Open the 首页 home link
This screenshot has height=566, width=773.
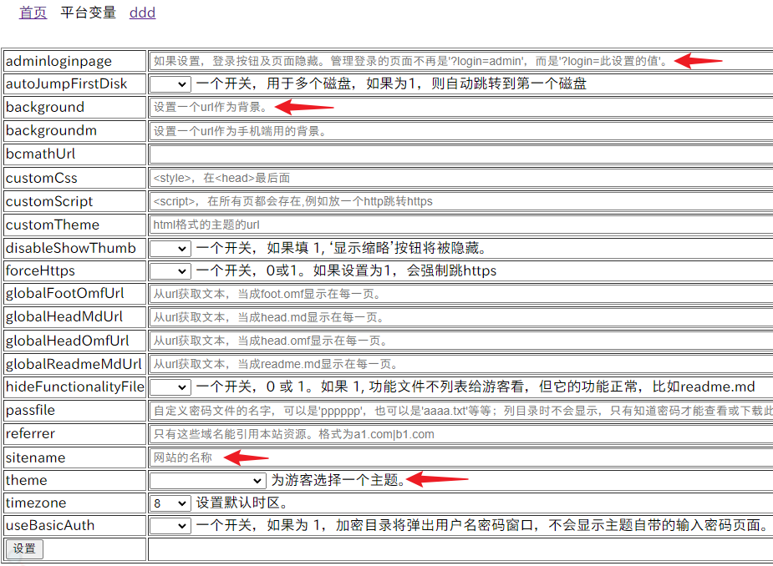coord(33,13)
